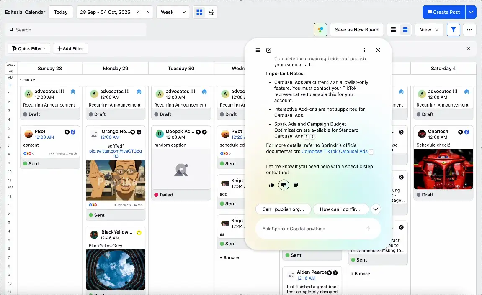Open Create Post dropdown arrow
The height and width of the screenshot is (295, 482).
click(x=471, y=12)
